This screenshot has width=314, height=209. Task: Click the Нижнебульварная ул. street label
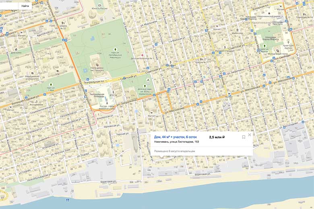(x=39, y=177)
